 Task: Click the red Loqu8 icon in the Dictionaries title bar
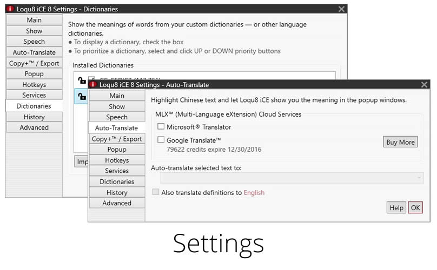point(10,9)
